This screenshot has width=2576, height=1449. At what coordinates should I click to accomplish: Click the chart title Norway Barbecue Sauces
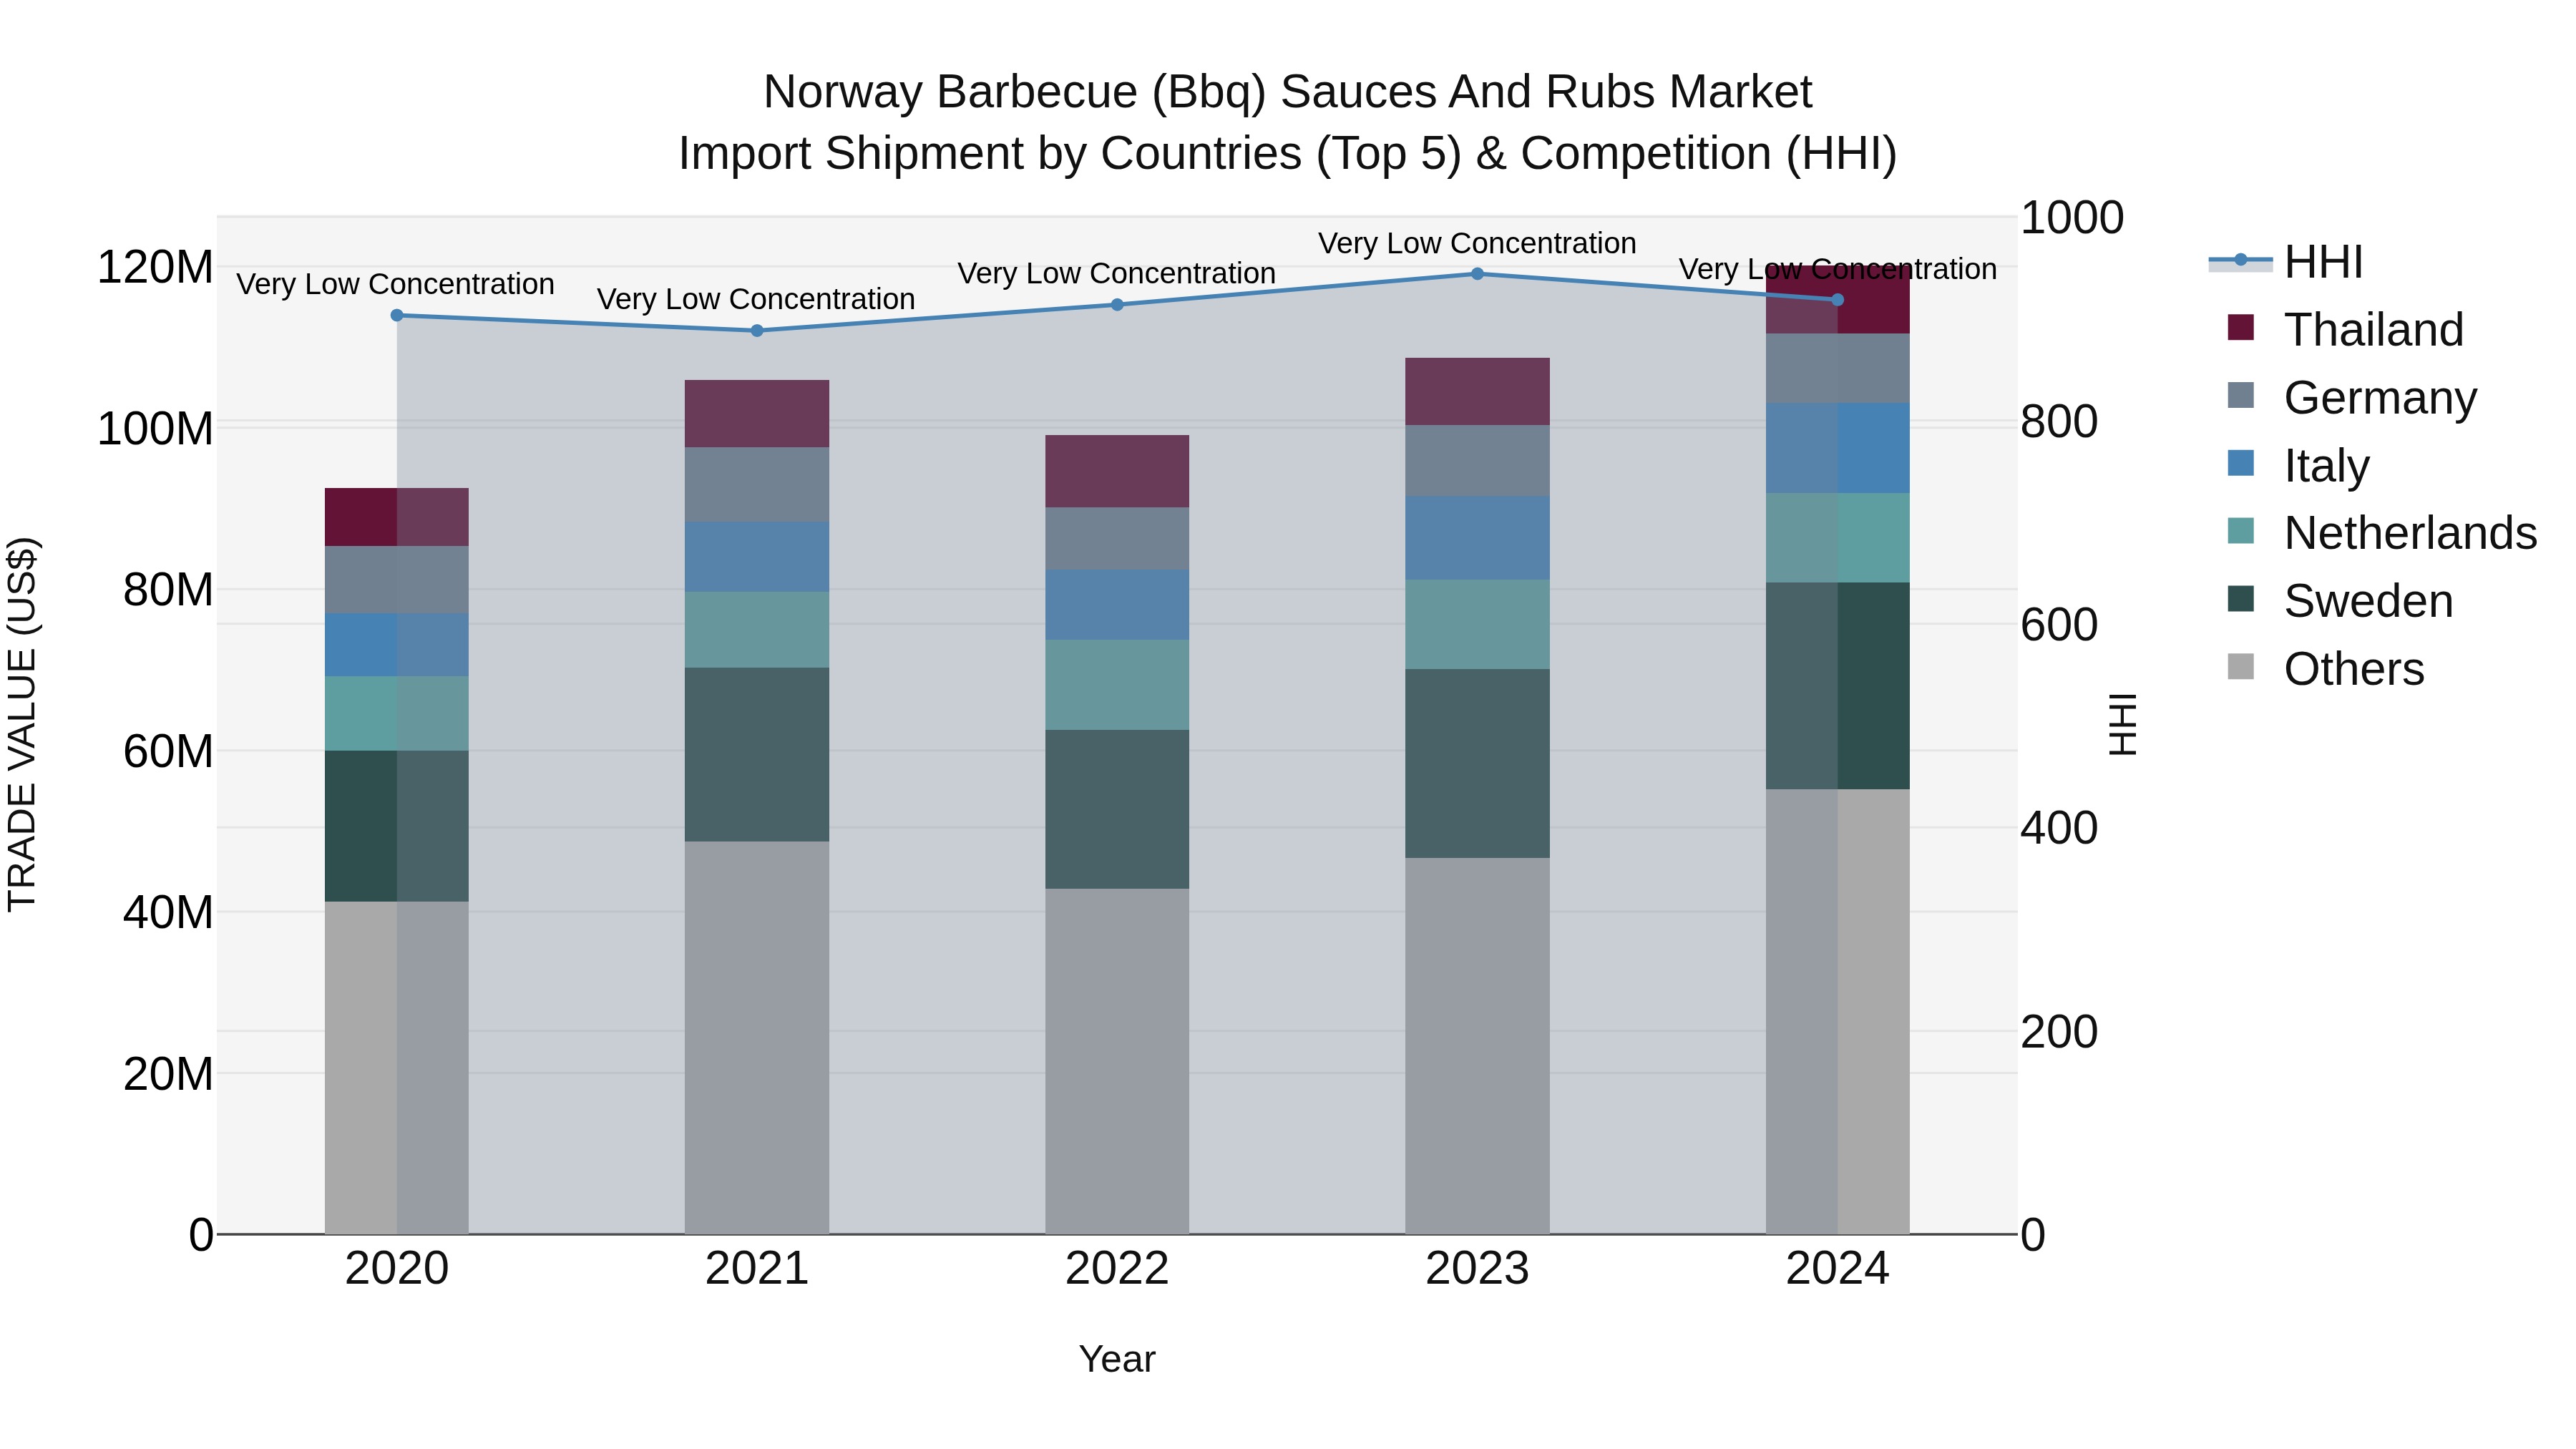pyautogui.click(x=1288, y=92)
